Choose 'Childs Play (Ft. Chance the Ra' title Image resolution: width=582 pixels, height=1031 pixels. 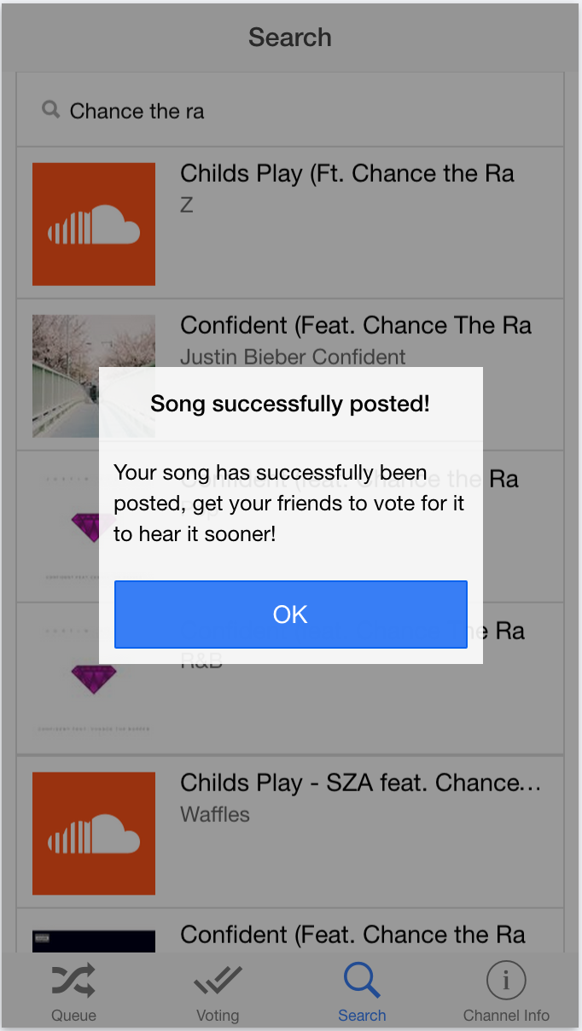(347, 174)
